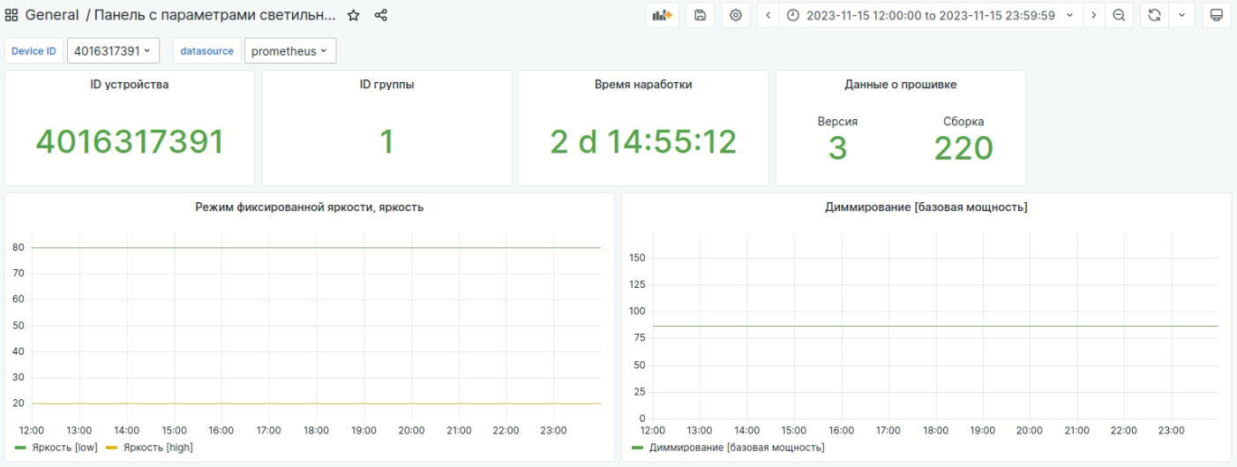Shift time range backward

[768, 15]
